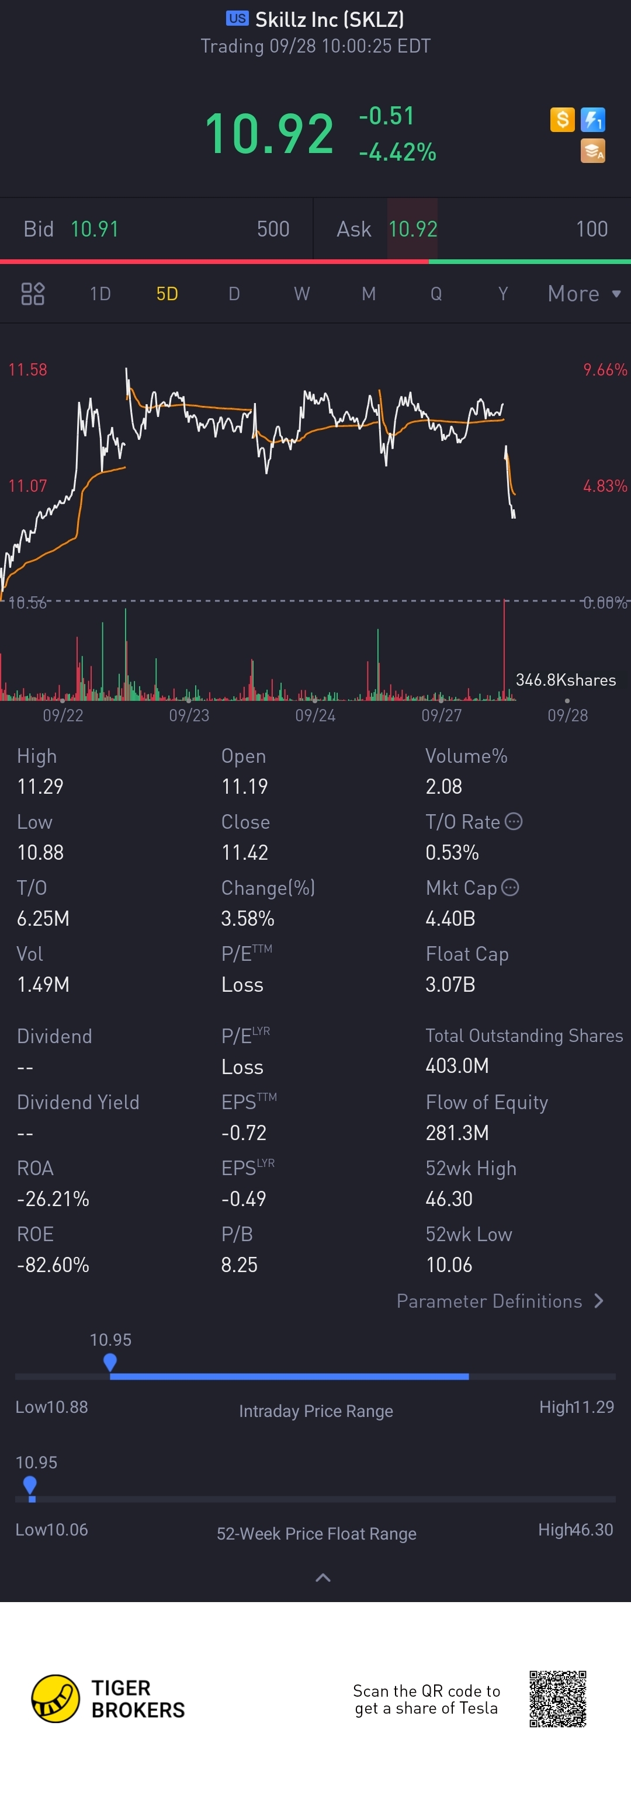This screenshot has width=631, height=1796.
Task: Tap the Mkt Cap value 4.40B
Action: click(450, 918)
